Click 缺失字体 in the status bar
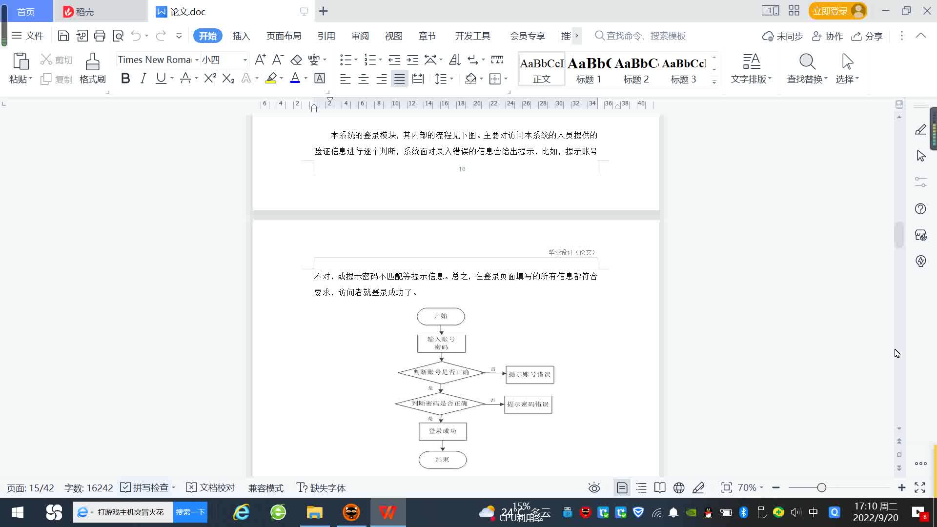This screenshot has height=527, width=937. (x=321, y=487)
